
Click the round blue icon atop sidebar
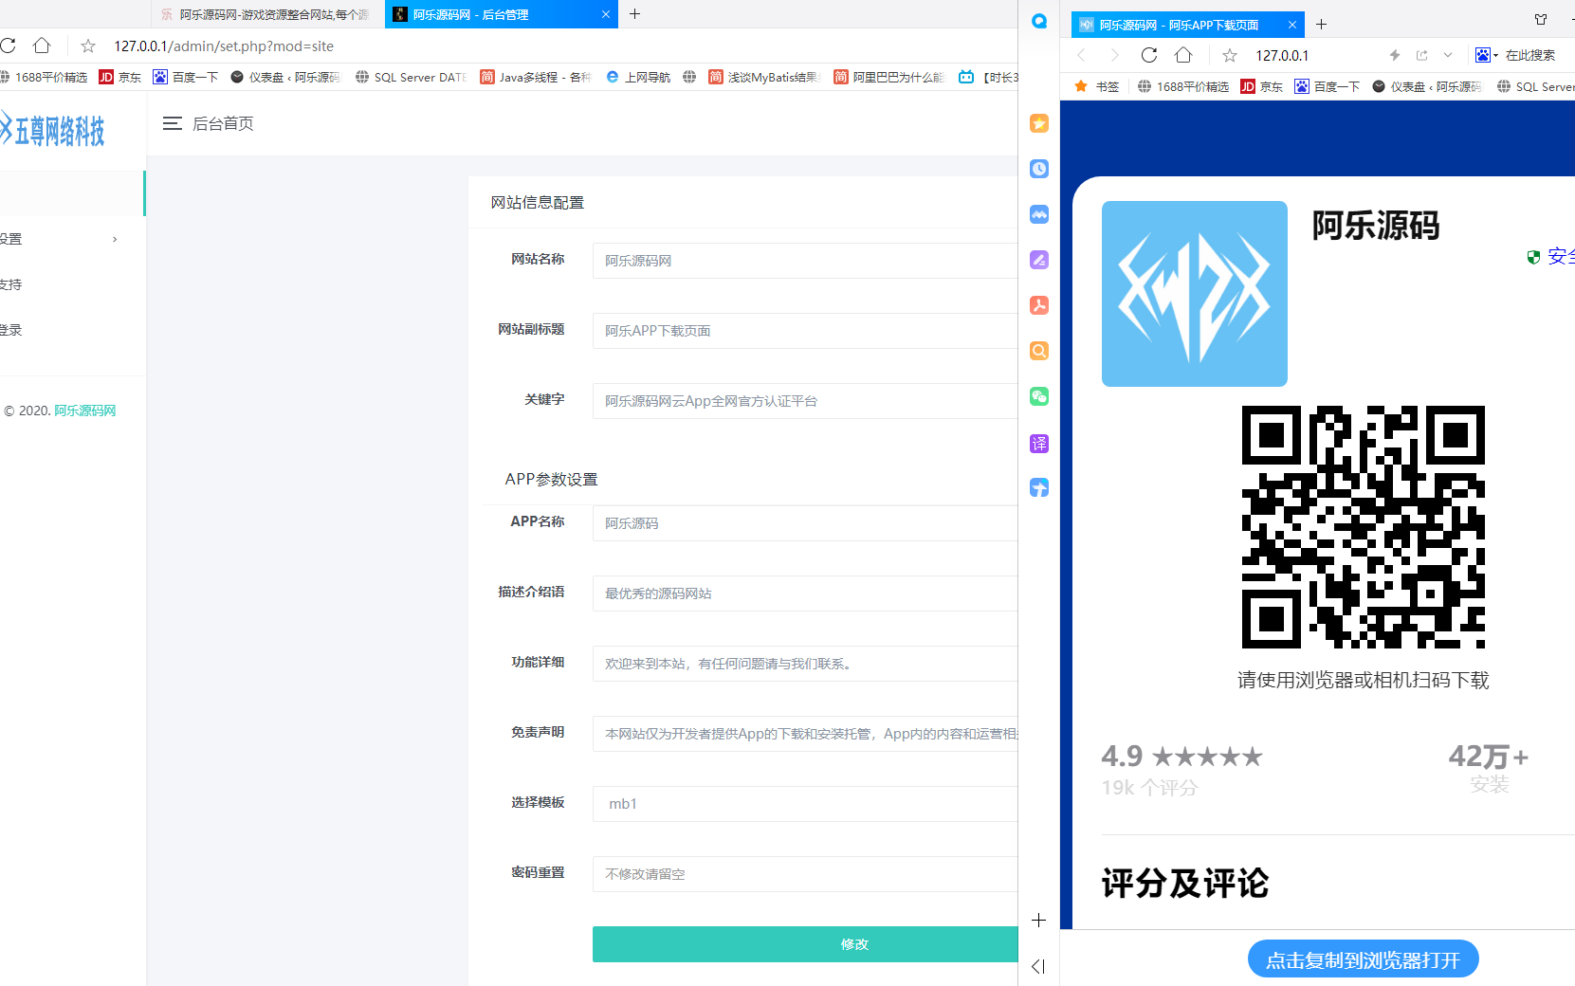pyautogui.click(x=1039, y=21)
